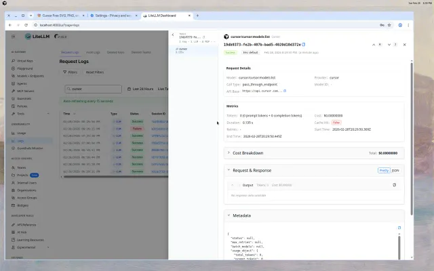Open the Failure status log row
The height and width of the screenshot is (271, 434).
pyautogui.click(x=115, y=129)
